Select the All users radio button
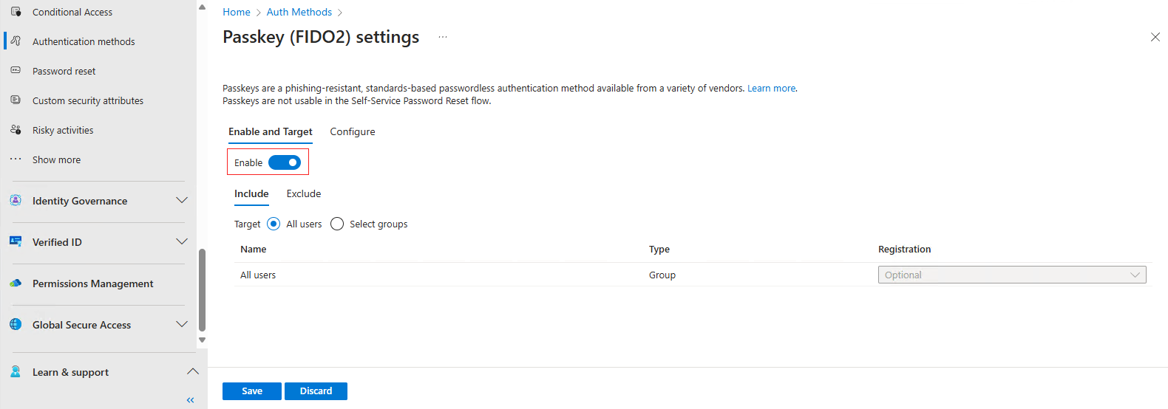The image size is (1168, 409). pyautogui.click(x=274, y=224)
